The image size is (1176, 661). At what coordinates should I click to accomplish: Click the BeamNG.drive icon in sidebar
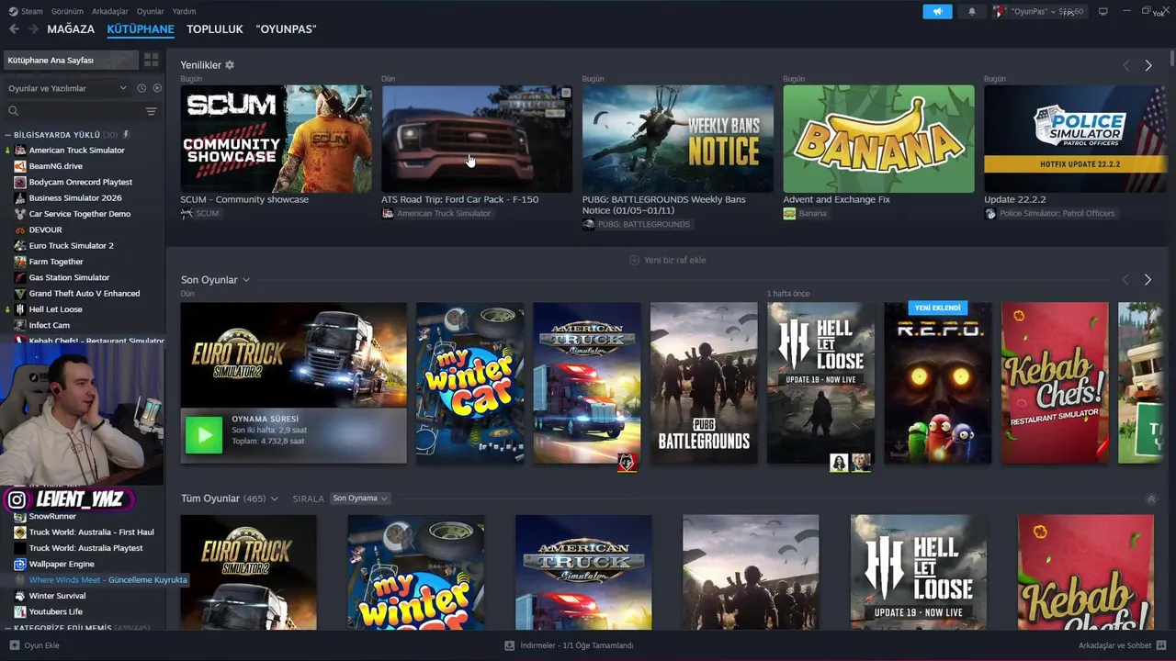point(20,166)
